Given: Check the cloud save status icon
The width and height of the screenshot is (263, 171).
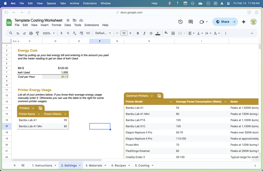Looking at the screenshot, I should point(81,20).
